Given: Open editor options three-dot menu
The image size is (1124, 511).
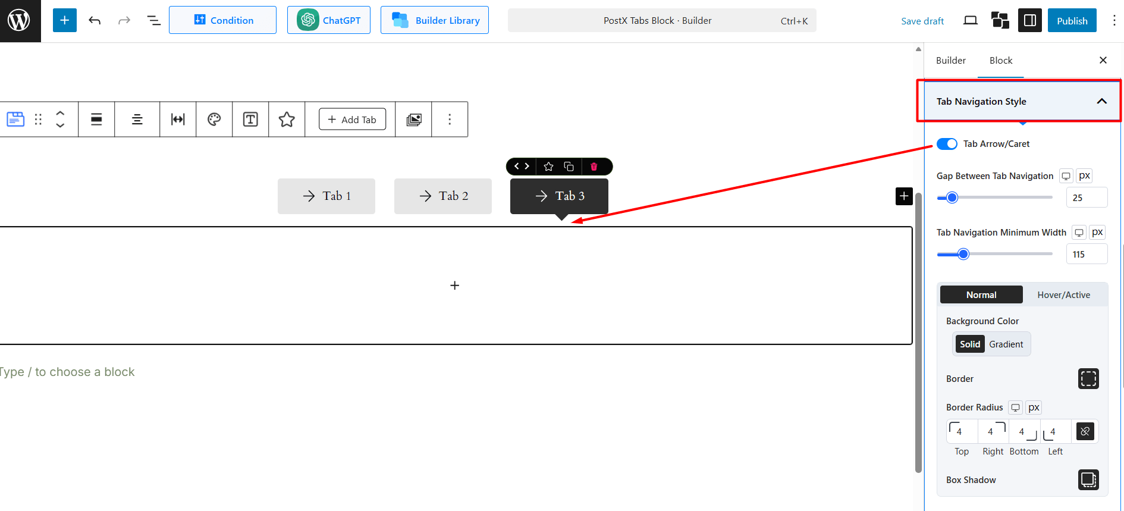Looking at the screenshot, I should (1114, 20).
